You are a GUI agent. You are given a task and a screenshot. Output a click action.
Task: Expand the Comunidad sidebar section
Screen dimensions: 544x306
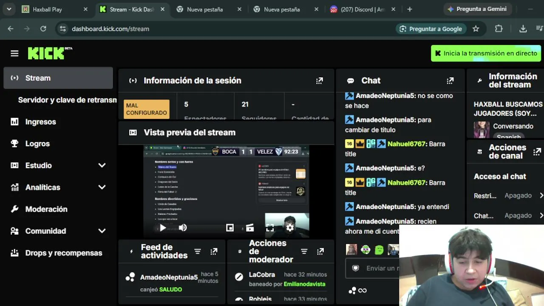[x=102, y=231]
